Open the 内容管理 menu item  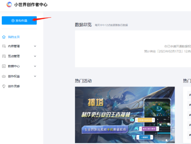14,46
